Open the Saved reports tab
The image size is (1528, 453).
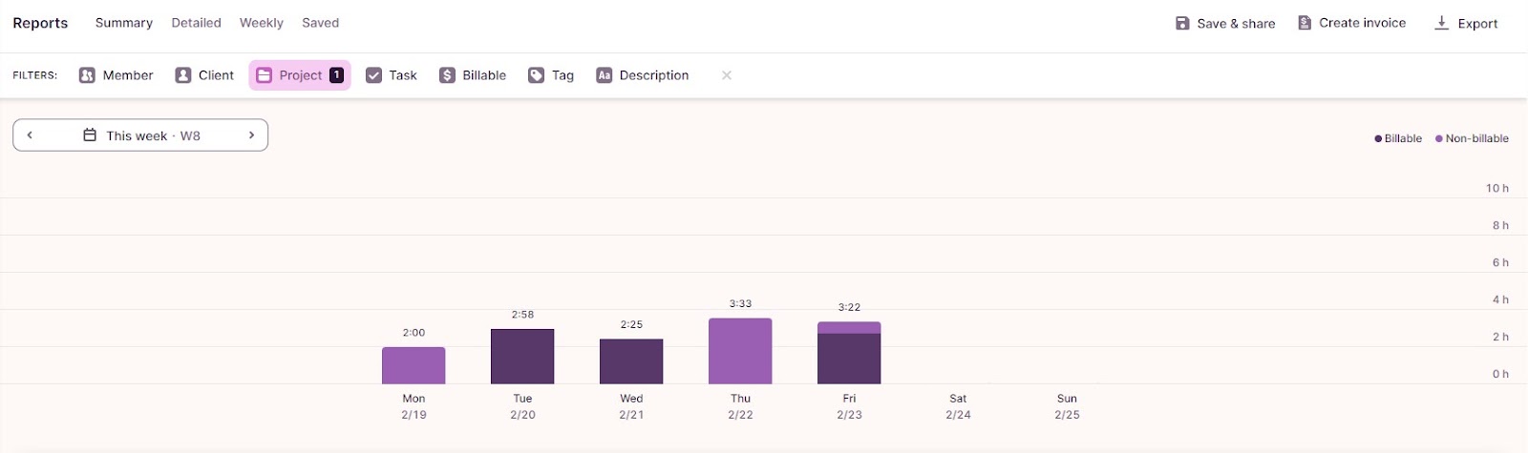click(320, 23)
